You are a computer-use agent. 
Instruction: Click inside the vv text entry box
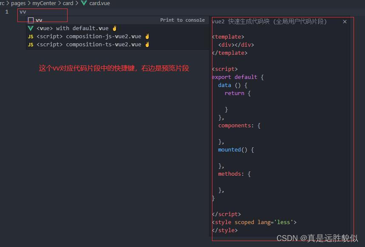point(42,12)
